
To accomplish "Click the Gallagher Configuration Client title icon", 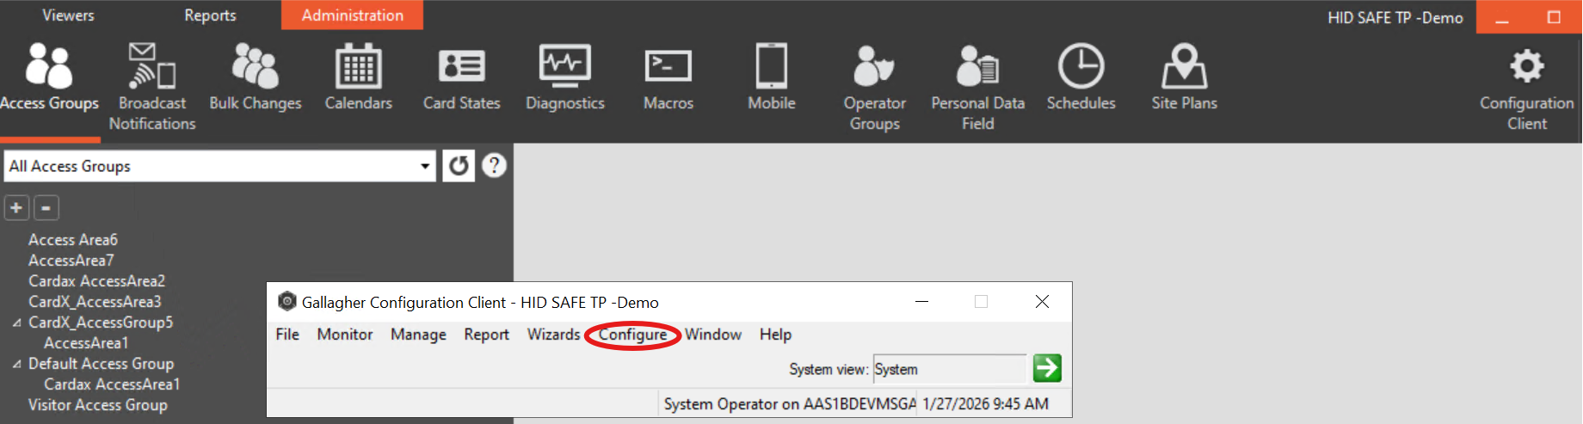I will click(286, 302).
